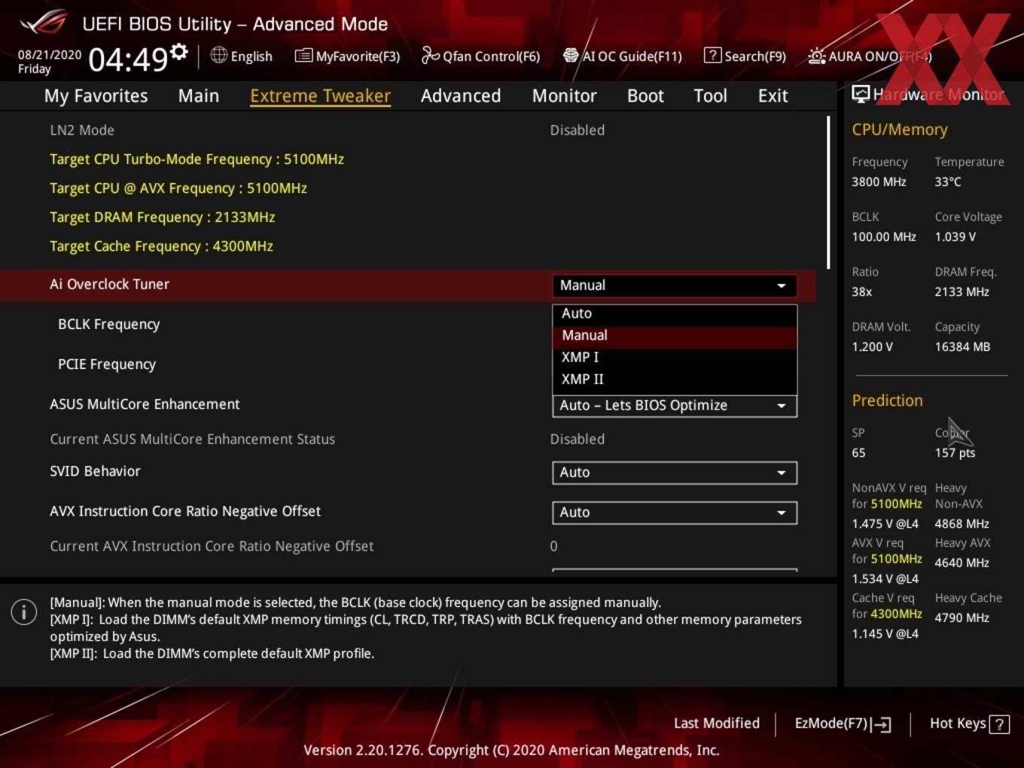Screen dimensions: 1024x768
Task: Switch to EzMode(F7)
Action: [x=843, y=724]
